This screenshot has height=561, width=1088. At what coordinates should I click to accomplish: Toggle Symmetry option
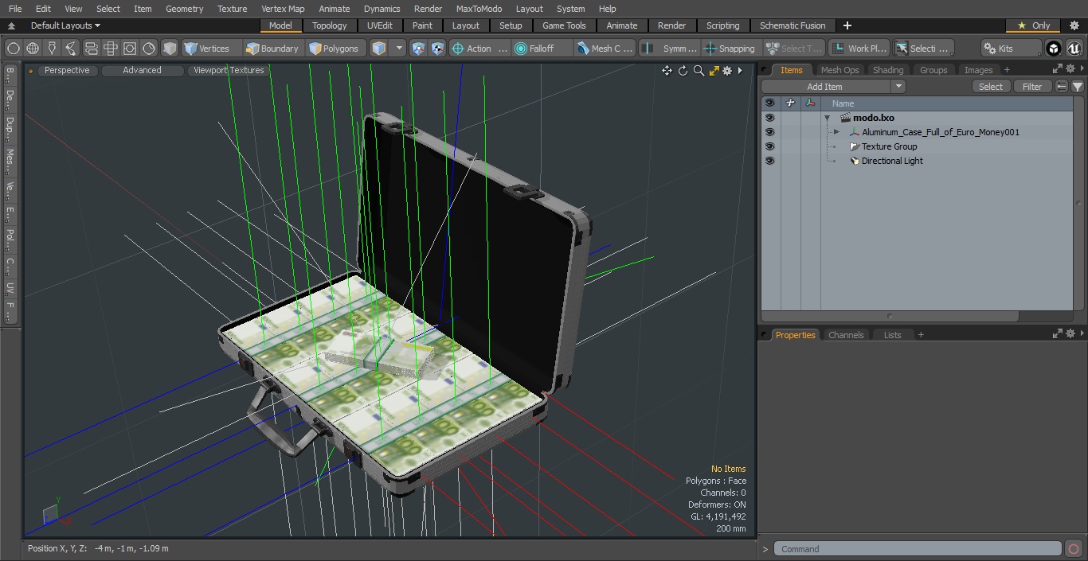pyautogui.click(x=671, y=49)
